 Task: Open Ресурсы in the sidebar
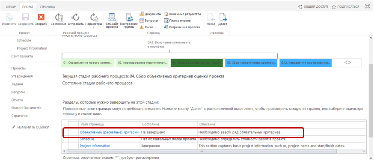click(18, 92)
